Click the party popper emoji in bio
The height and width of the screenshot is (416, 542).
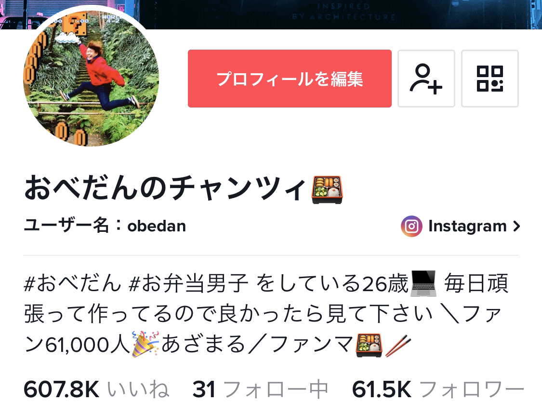pos(145,344)
